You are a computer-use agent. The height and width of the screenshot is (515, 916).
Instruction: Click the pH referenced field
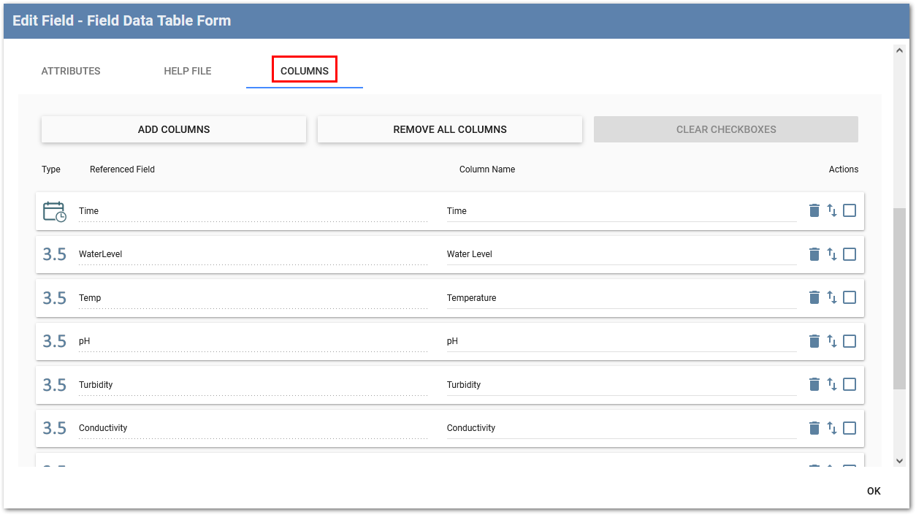point(253,341)
